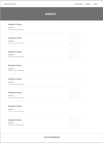Open the ABOUT nav item
Image resolution: width=103 pixels, height=143 pixels.
coord(96,4)
